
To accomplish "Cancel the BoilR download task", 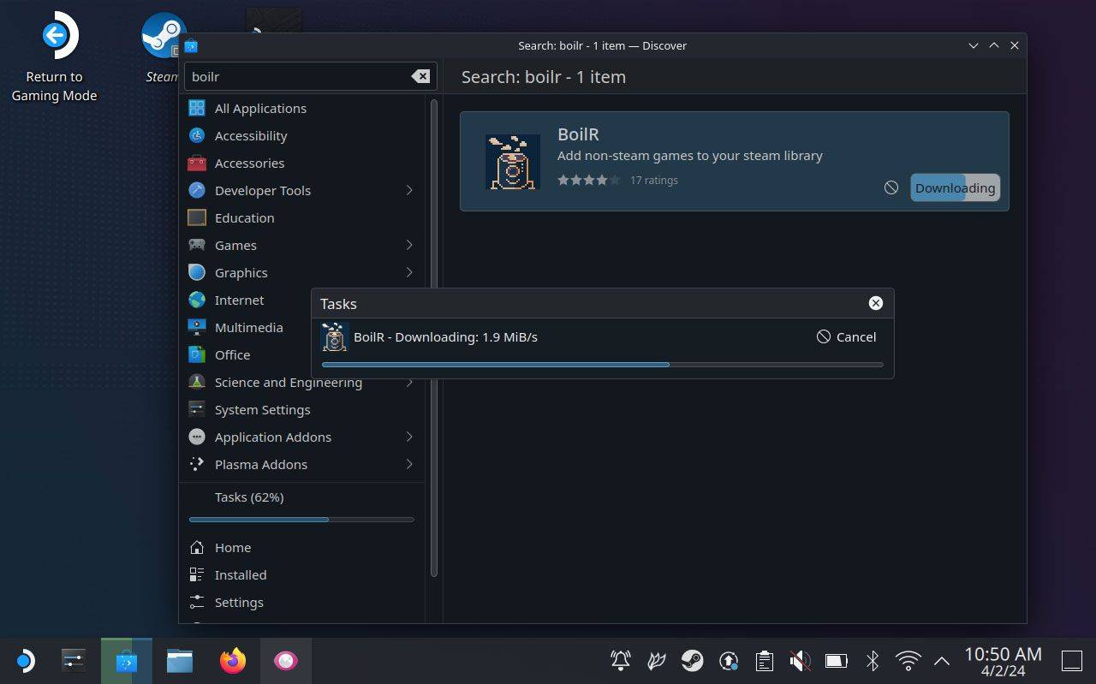I will point(846,336).
